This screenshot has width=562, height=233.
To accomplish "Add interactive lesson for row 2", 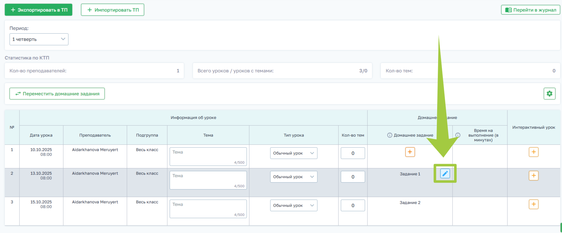I will click(x=533, y=176).
